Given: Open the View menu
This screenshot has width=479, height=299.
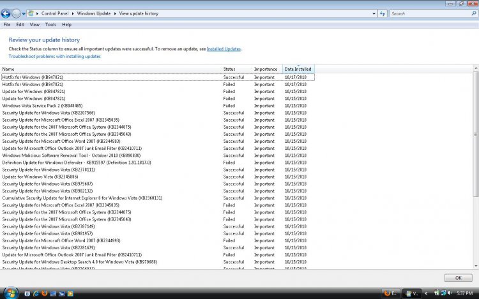Looking at the screenshot, I should pos(34,25).
